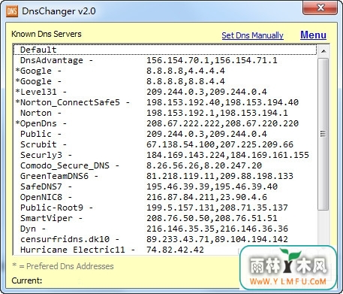Select the Scrubit DNS row
Screen dimensions: 343x294
coord(165,144)
